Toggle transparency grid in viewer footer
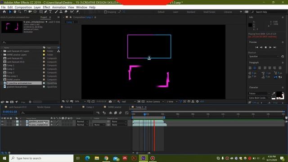288x162 pixels. tap(143, 101)
